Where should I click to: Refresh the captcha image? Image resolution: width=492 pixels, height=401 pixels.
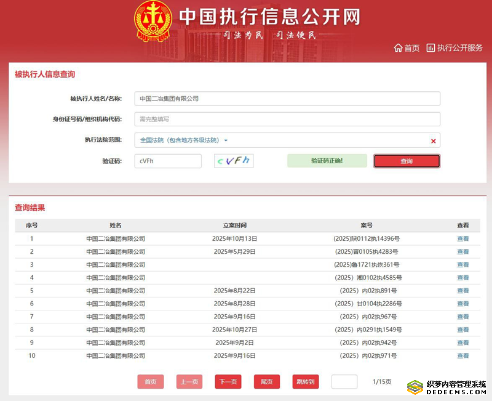(234, 161)
